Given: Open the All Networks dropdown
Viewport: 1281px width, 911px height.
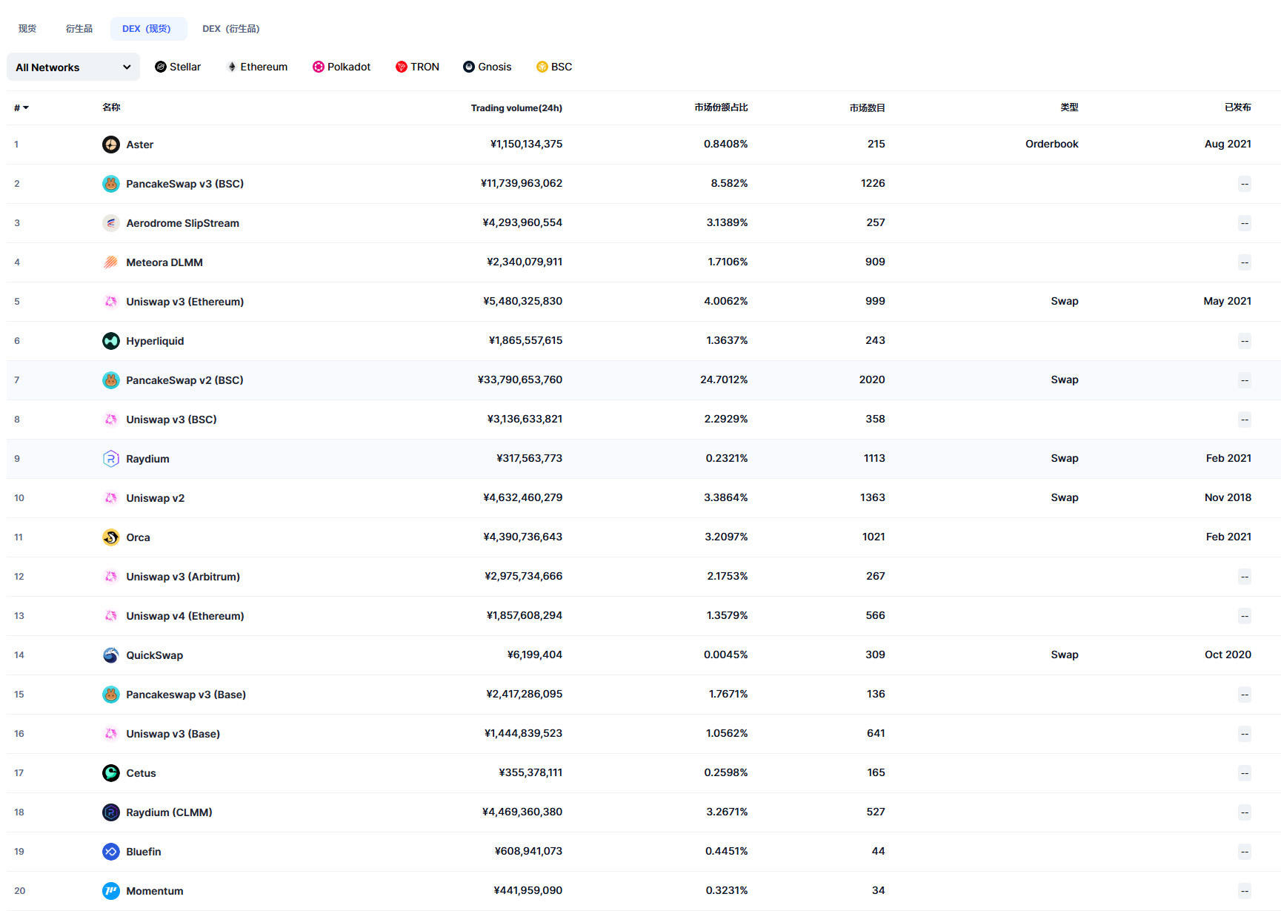Looking at the screenshot, I should (73, 67).
